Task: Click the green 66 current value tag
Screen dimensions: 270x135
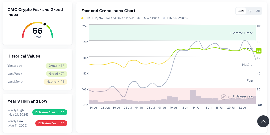Action: click(x=258, y=51)
